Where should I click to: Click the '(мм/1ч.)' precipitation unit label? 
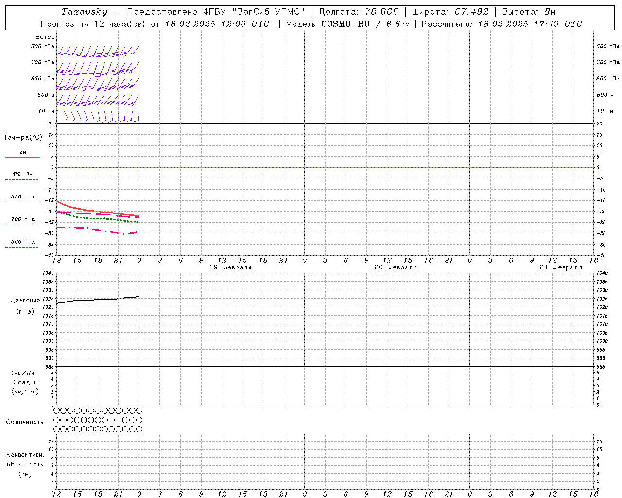pyautogui.click(x=25, y=391)
